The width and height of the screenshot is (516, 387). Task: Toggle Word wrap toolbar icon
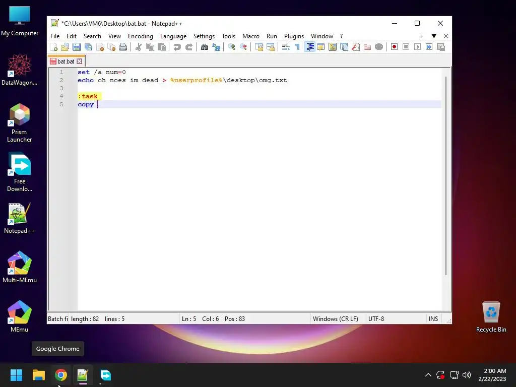pyautogui.click(x=286, y=47)
